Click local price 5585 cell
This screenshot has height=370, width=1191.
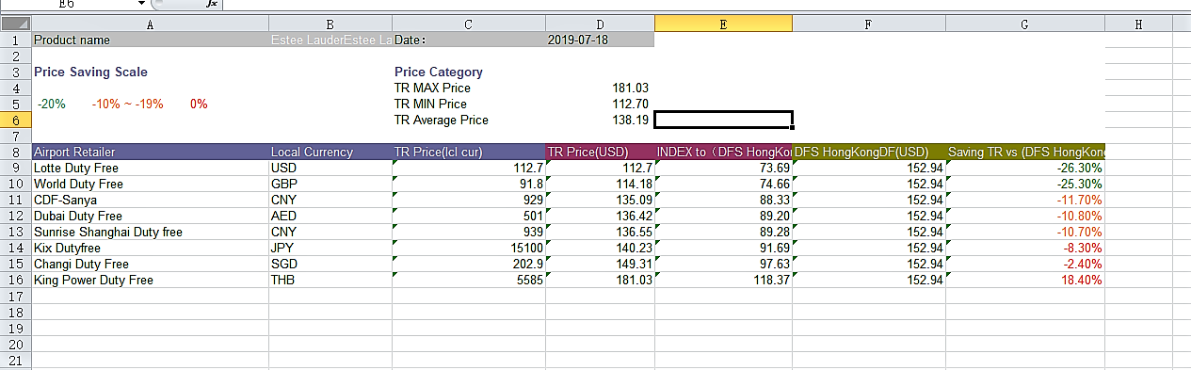[x=468, y=280]
